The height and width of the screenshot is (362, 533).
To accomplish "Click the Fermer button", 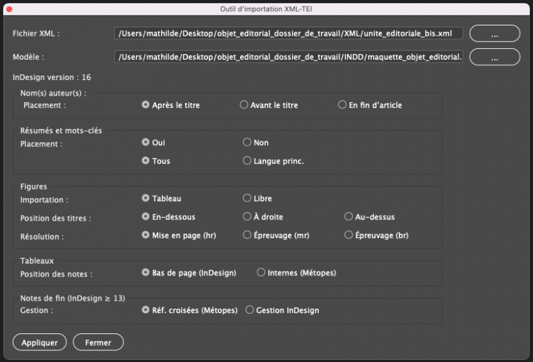I will (x=98, y=342).
